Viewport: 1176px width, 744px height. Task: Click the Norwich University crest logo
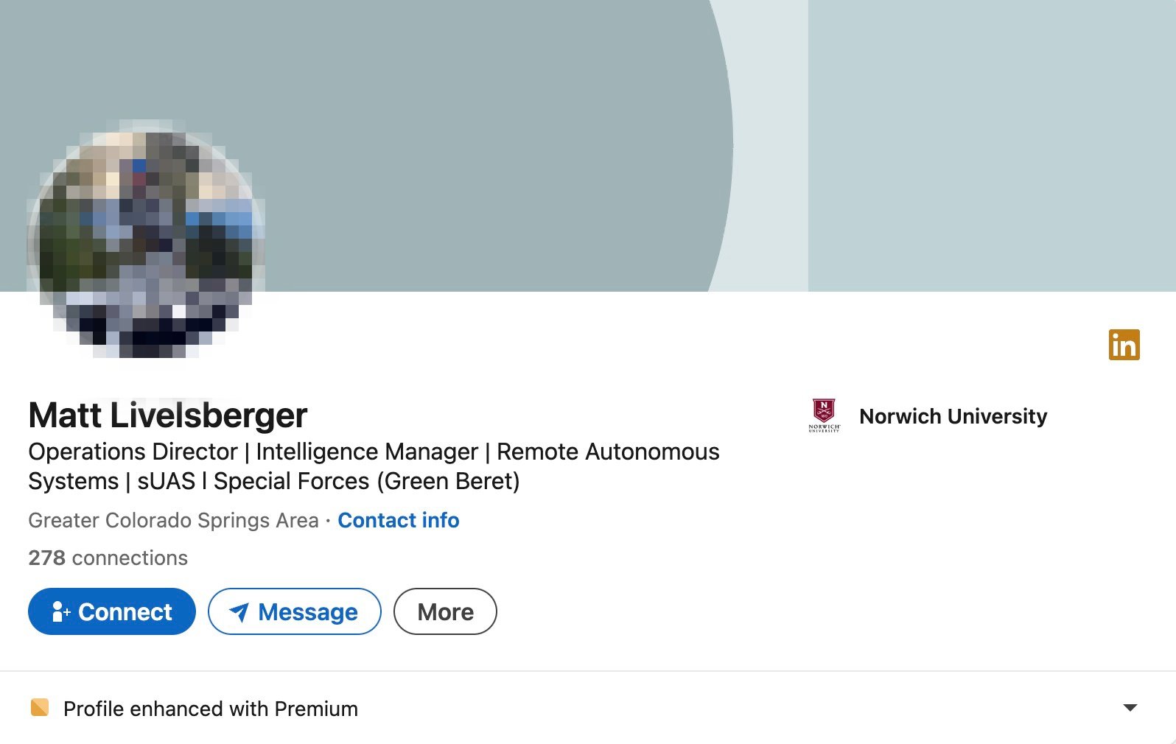click(824, 415)
